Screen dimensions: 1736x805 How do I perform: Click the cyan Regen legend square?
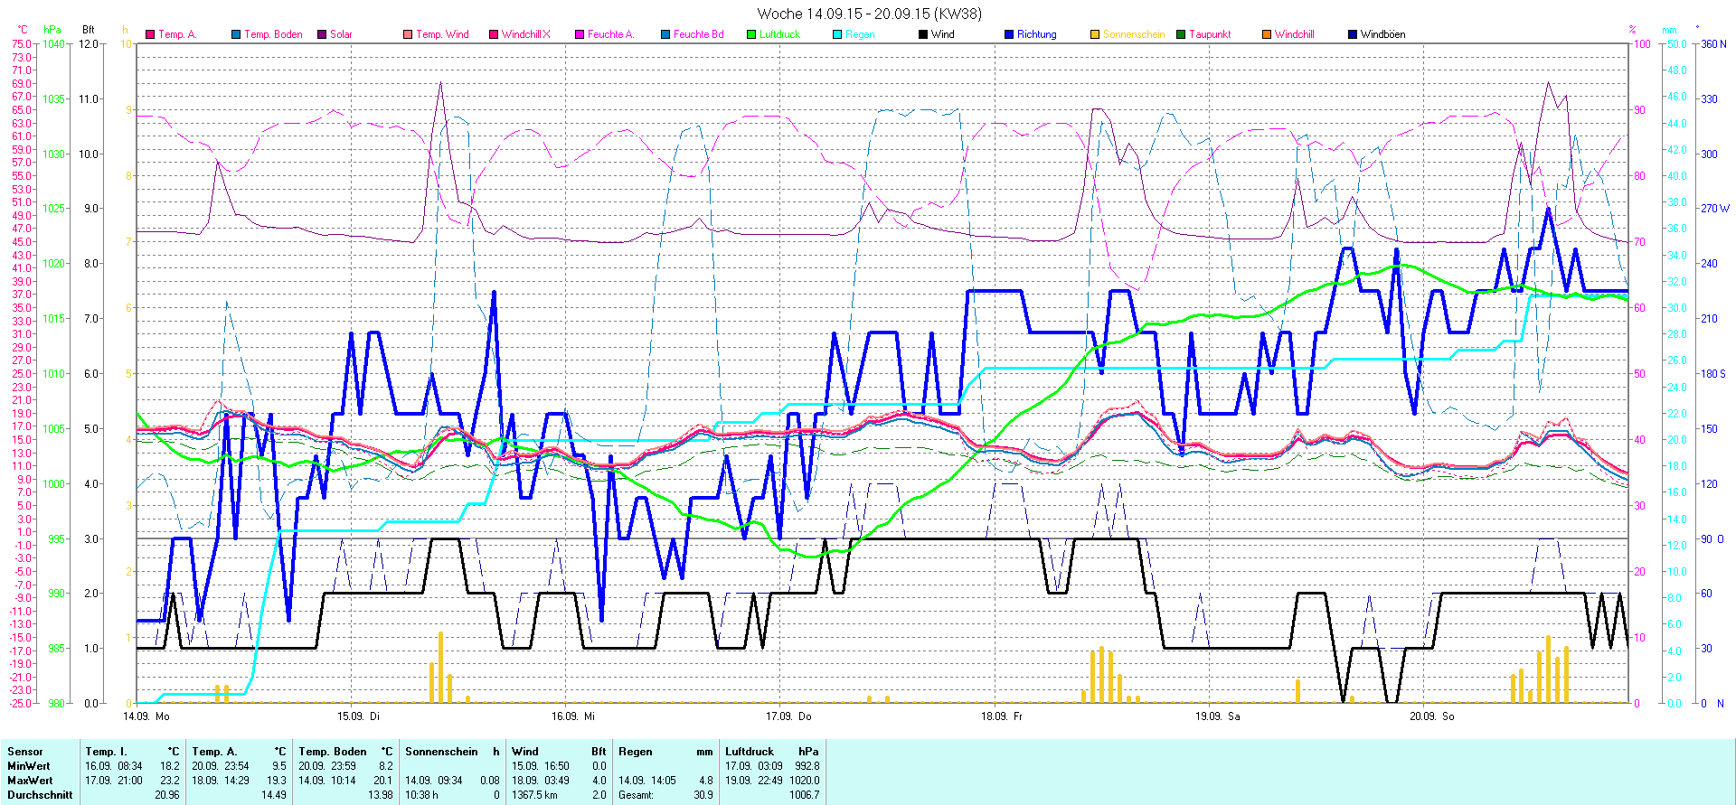[837, 34]
